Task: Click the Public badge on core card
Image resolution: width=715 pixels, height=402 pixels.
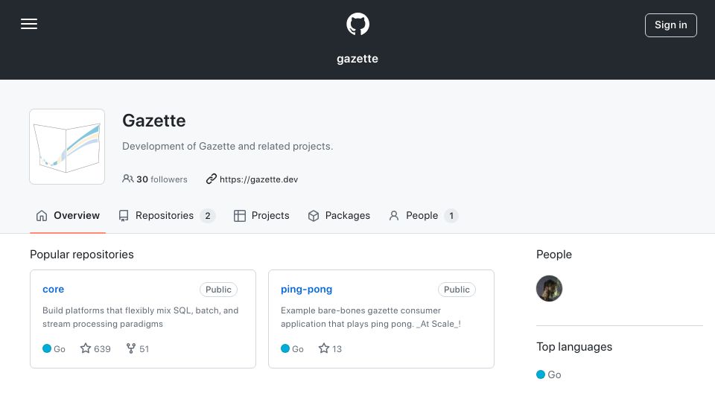Action: 218,290
